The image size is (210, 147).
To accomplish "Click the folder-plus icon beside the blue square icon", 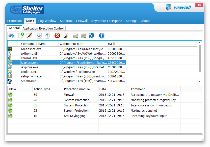I will point(84,36).
